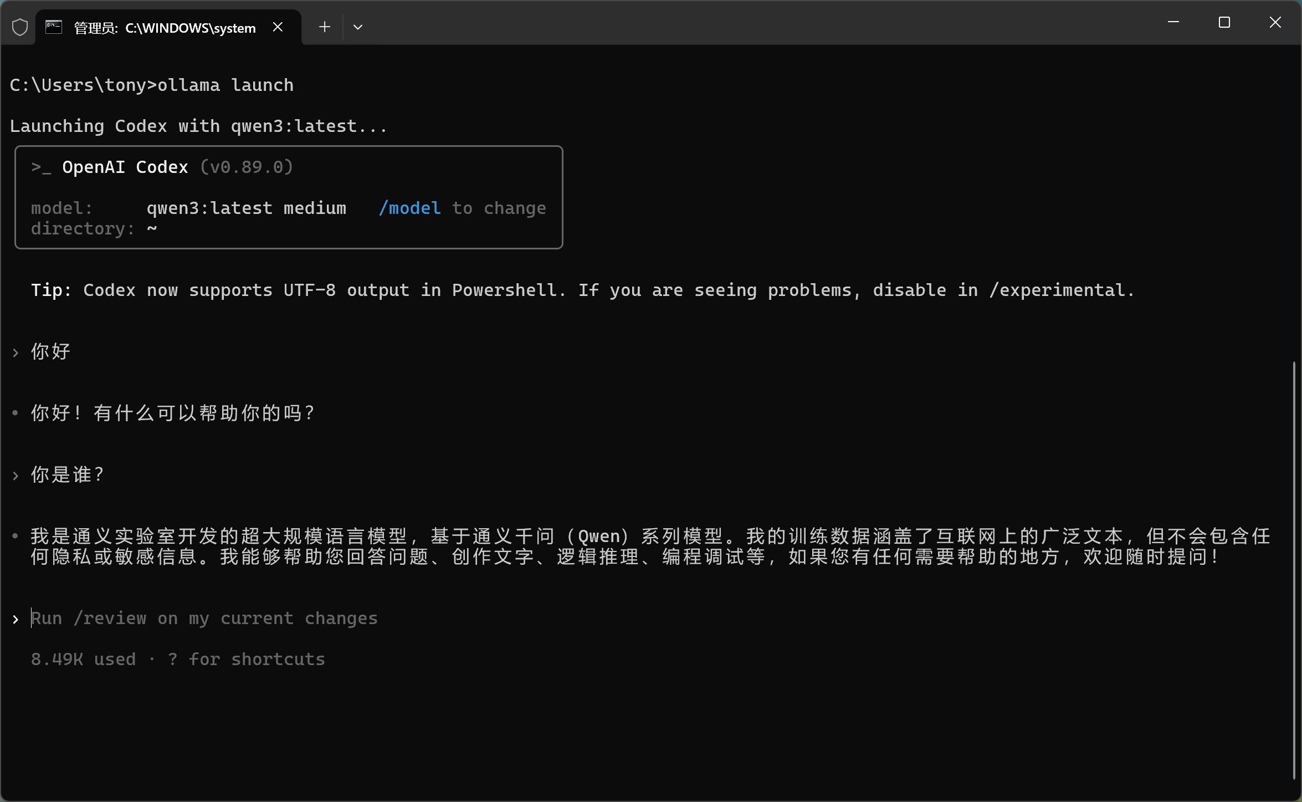Click the prompt chevron before Run /review
This screenshot has width=1302, height=802.
coord(16,619)
